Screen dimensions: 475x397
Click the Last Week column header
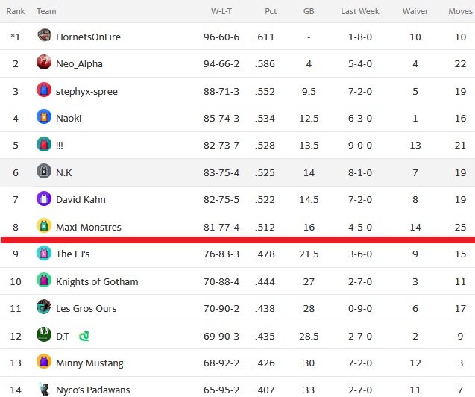[x=360, y=11]
